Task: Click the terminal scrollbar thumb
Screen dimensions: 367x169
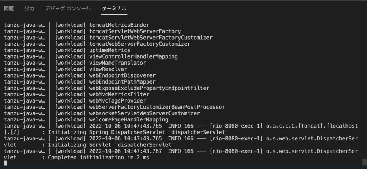Action: point(364,160)
